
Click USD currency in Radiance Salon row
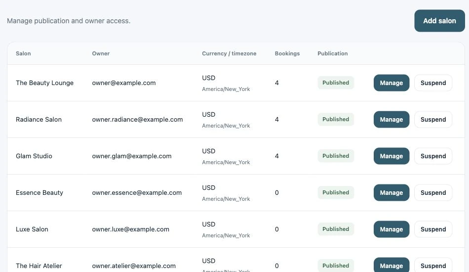(x=208, y=114)
